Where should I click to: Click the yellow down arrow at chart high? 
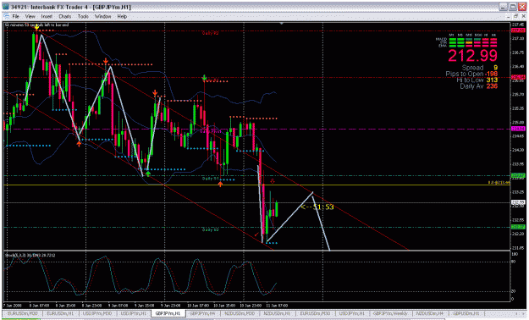tap(36, 27)
